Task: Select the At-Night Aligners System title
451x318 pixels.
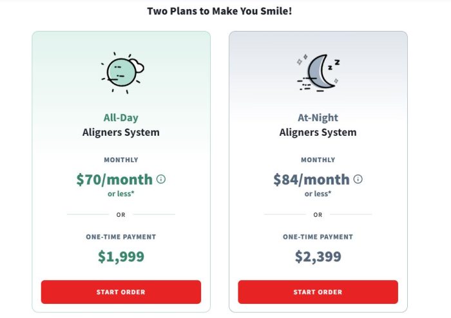Action: (318, 126)
